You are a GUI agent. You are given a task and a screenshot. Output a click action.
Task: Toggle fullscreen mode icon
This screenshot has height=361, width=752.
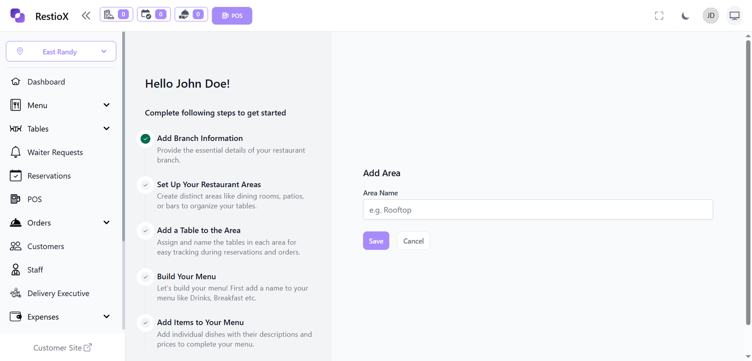[659, 16]
